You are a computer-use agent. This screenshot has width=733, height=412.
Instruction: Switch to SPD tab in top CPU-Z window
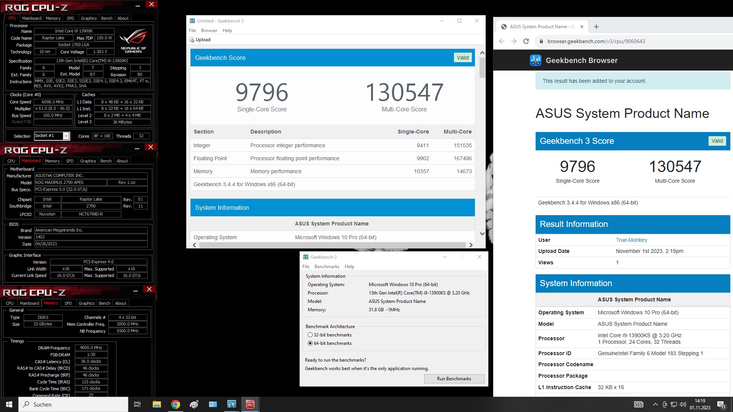tap(71, 18)
